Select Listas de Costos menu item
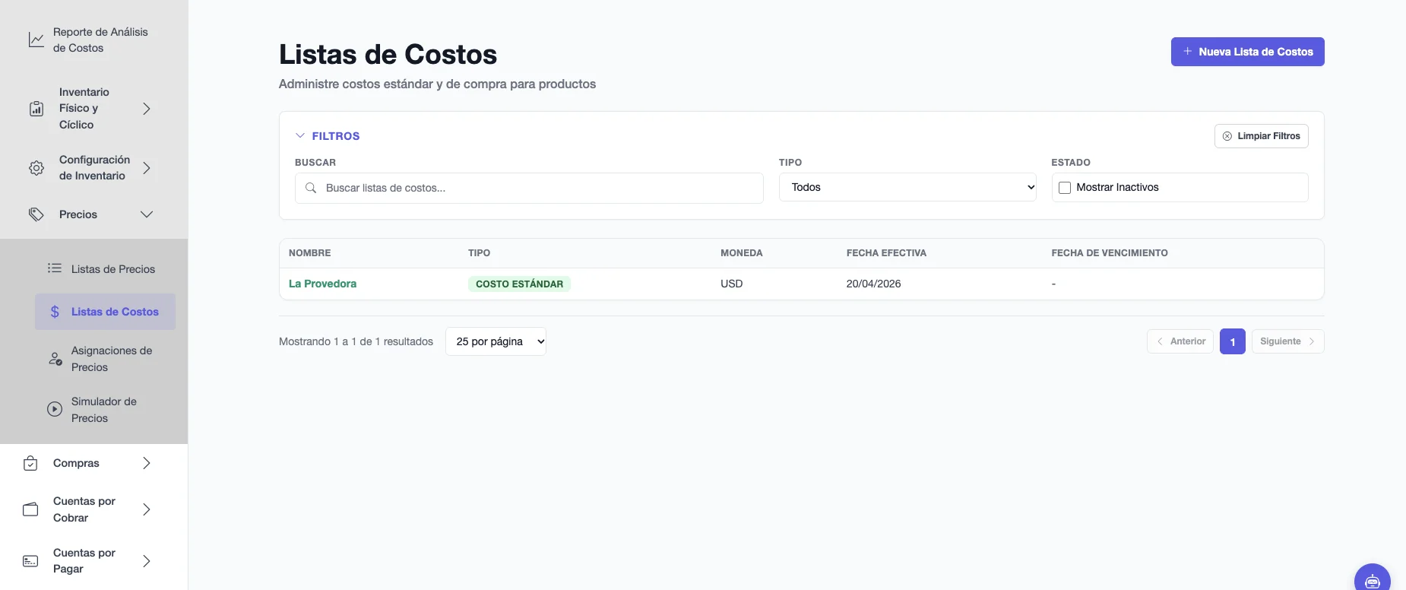Viewport: 1406px width, 590px height. 106,312
